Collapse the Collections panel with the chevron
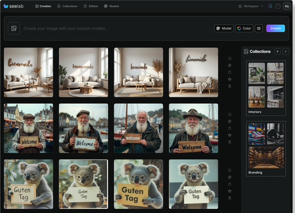The image size is (295, 213). (286, 51)
